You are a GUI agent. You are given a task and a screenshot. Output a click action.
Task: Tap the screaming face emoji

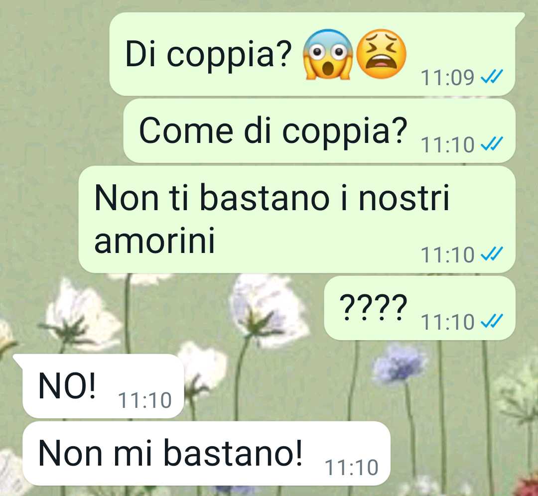pos(328,54)
